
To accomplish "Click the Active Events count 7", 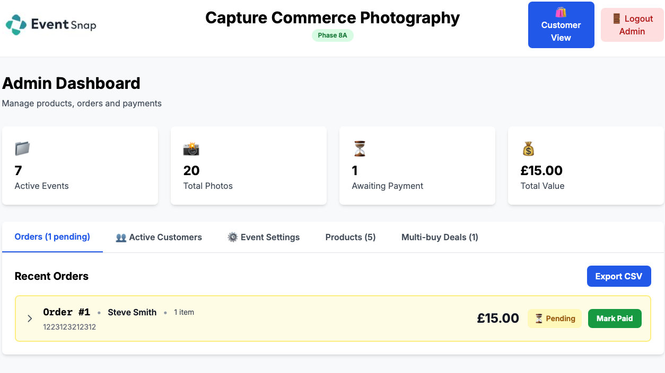I will coord(19,170).
